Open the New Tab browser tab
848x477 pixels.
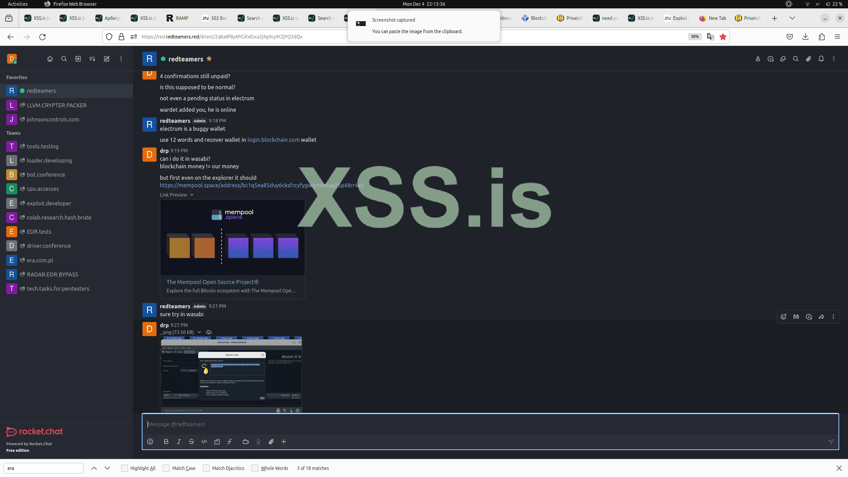point(713,18)
